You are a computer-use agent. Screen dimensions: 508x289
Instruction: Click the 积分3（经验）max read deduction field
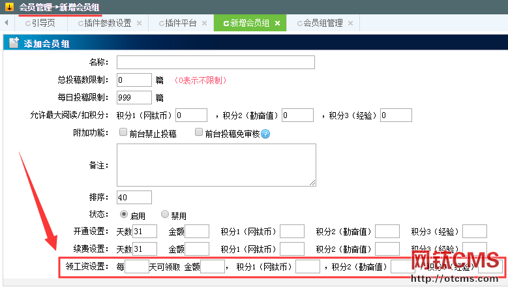click(x=396, y=115)
